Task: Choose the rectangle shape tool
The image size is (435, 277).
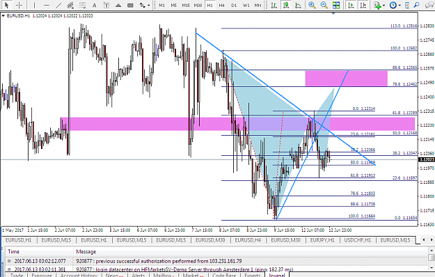Action: [x=130, y=5]
